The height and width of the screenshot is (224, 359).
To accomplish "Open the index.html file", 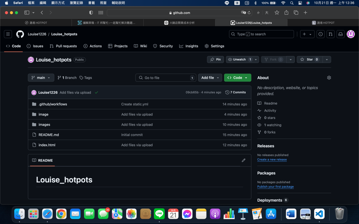I will [x=47, y=145].
